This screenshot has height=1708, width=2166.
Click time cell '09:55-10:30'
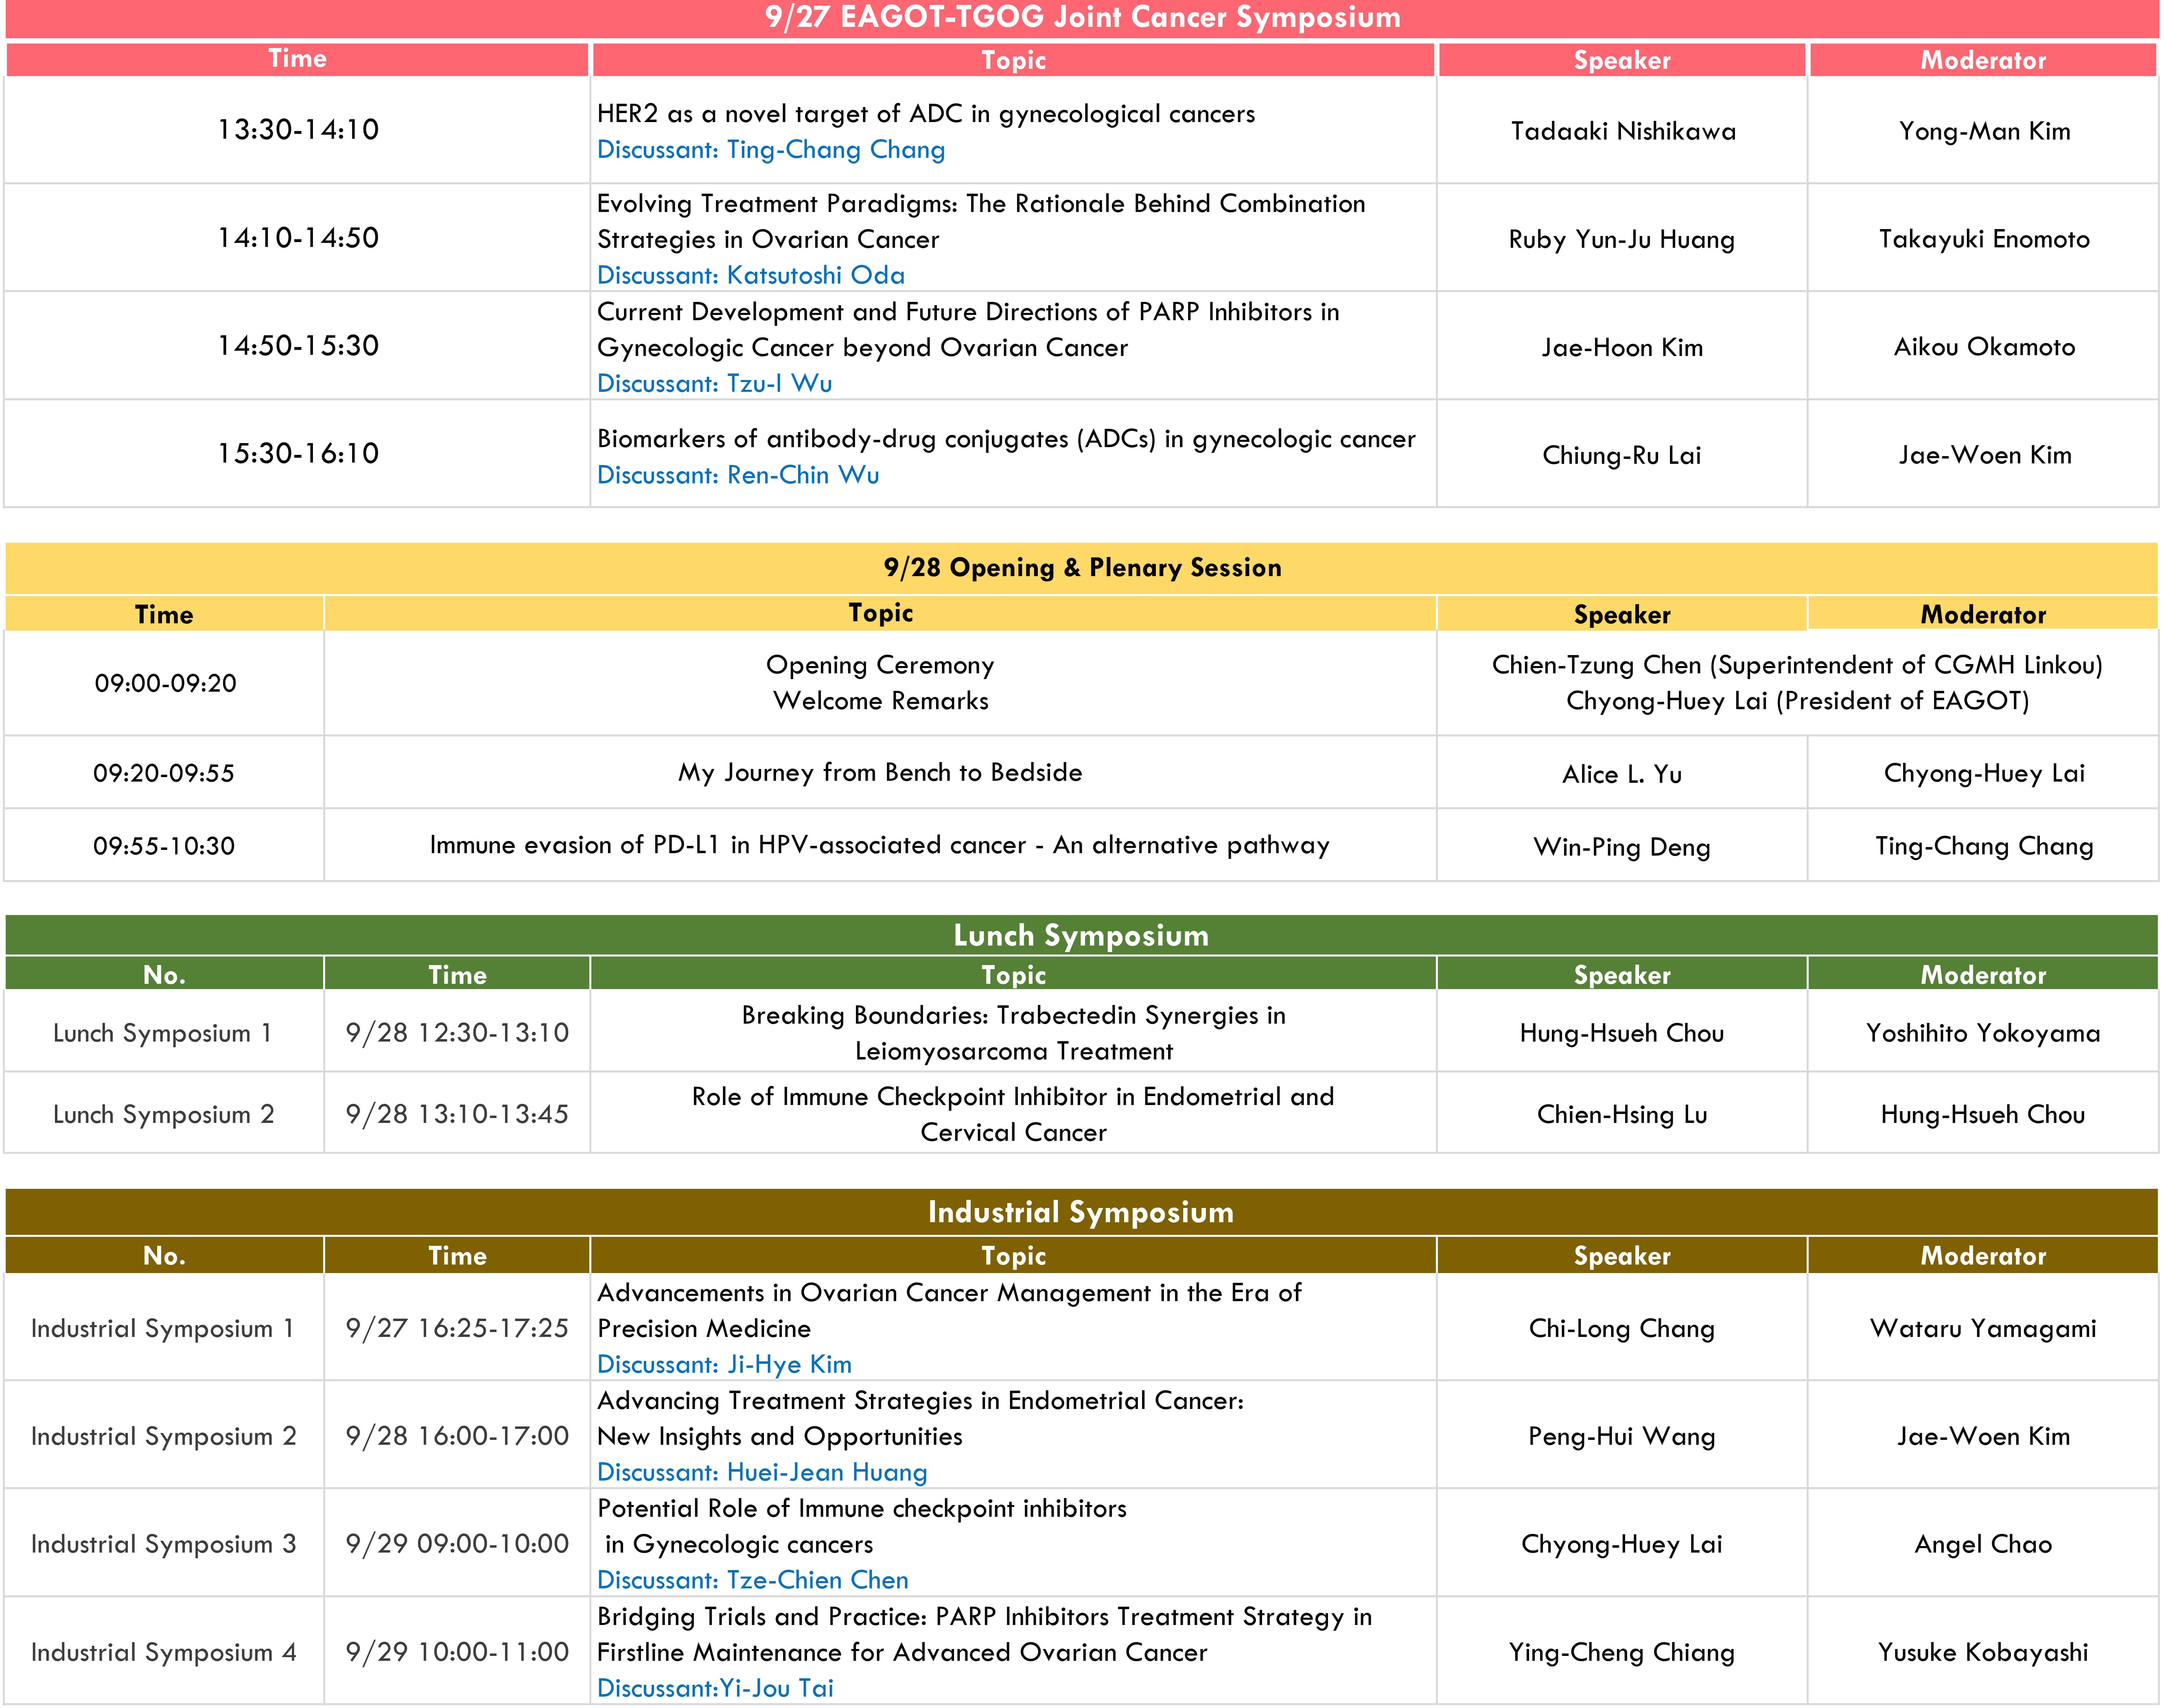pyautogui.click(x=164, y=847)
